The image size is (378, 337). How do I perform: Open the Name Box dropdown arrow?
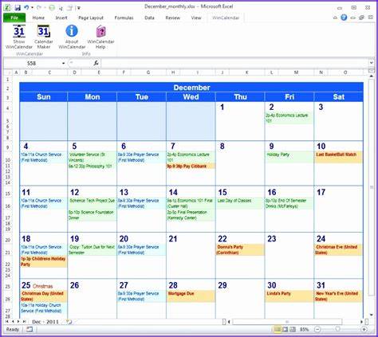point(63,63)
